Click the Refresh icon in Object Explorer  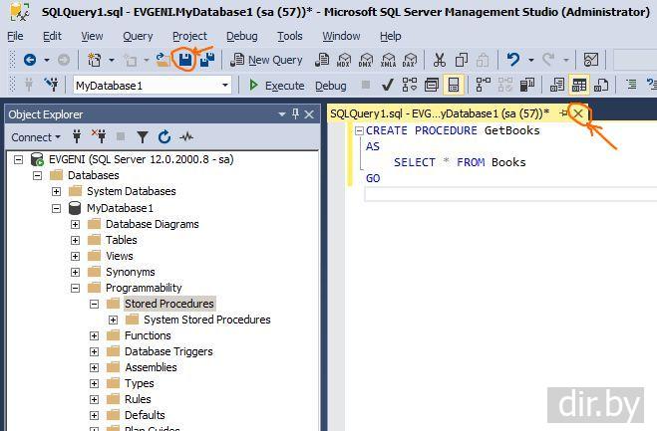(x=164, y=136)
